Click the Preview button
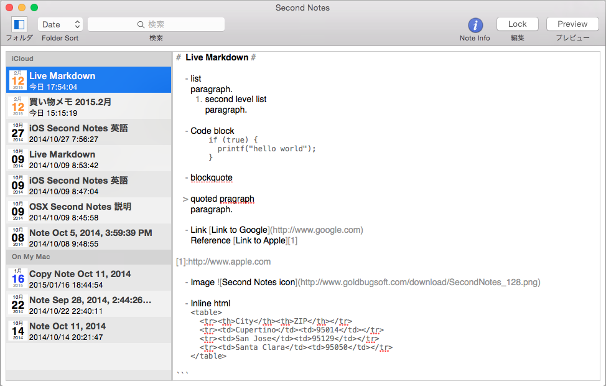 tap(572, 24)
